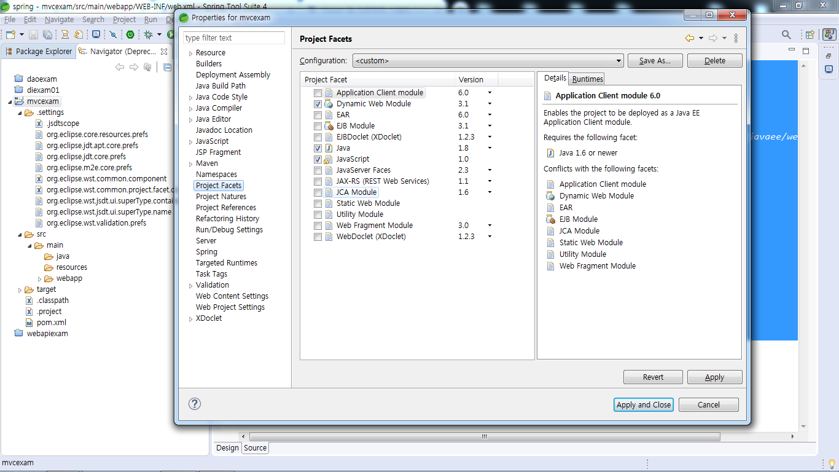This screenshot has height=472, width=839.
Task: Click the Dynamic Web Module icon in conflicts list
Action: click(x=550, y=195)
